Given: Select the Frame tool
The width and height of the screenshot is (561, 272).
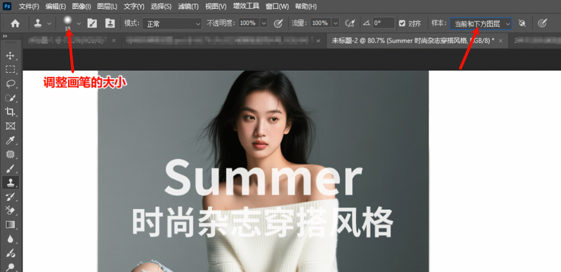Looking at the screenshot, I should pos(10,126).
